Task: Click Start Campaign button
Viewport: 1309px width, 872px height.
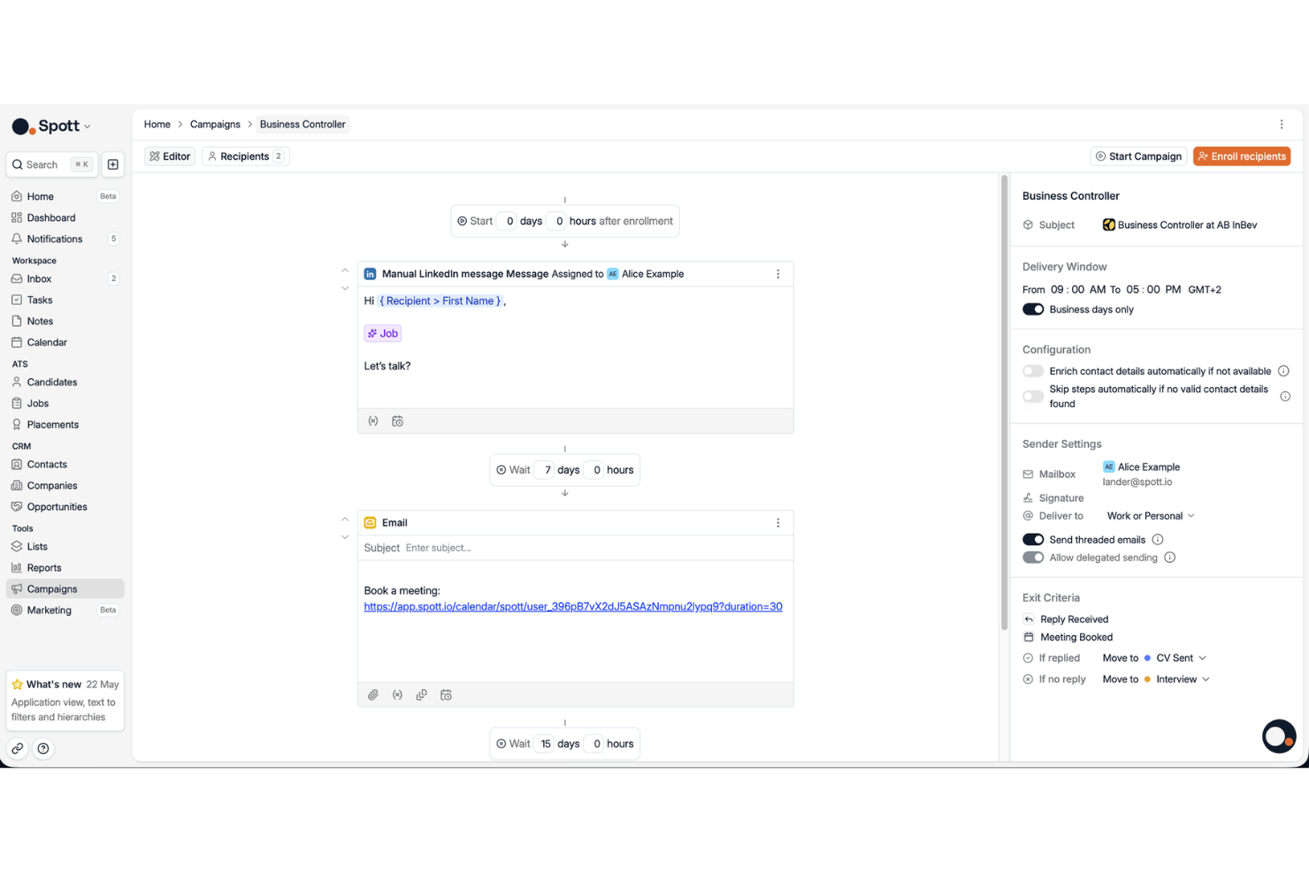Action: pyautogui.click(x=1138, y=156)
